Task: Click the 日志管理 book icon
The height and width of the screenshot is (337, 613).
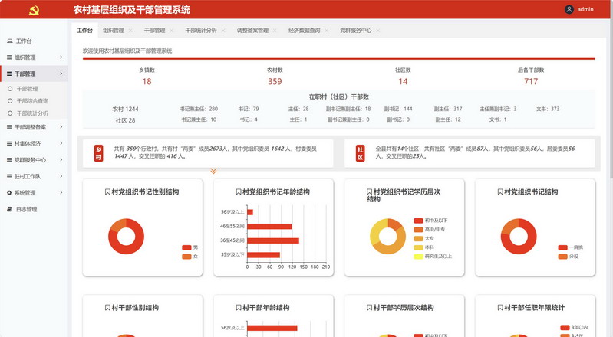Action: coord(9,209)
